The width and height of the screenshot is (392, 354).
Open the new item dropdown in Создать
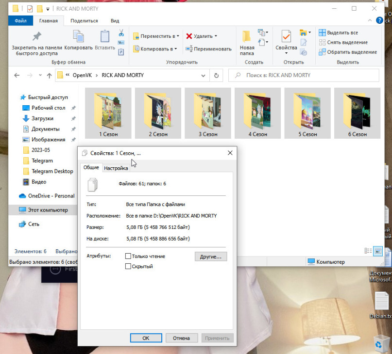click(263, 32)
